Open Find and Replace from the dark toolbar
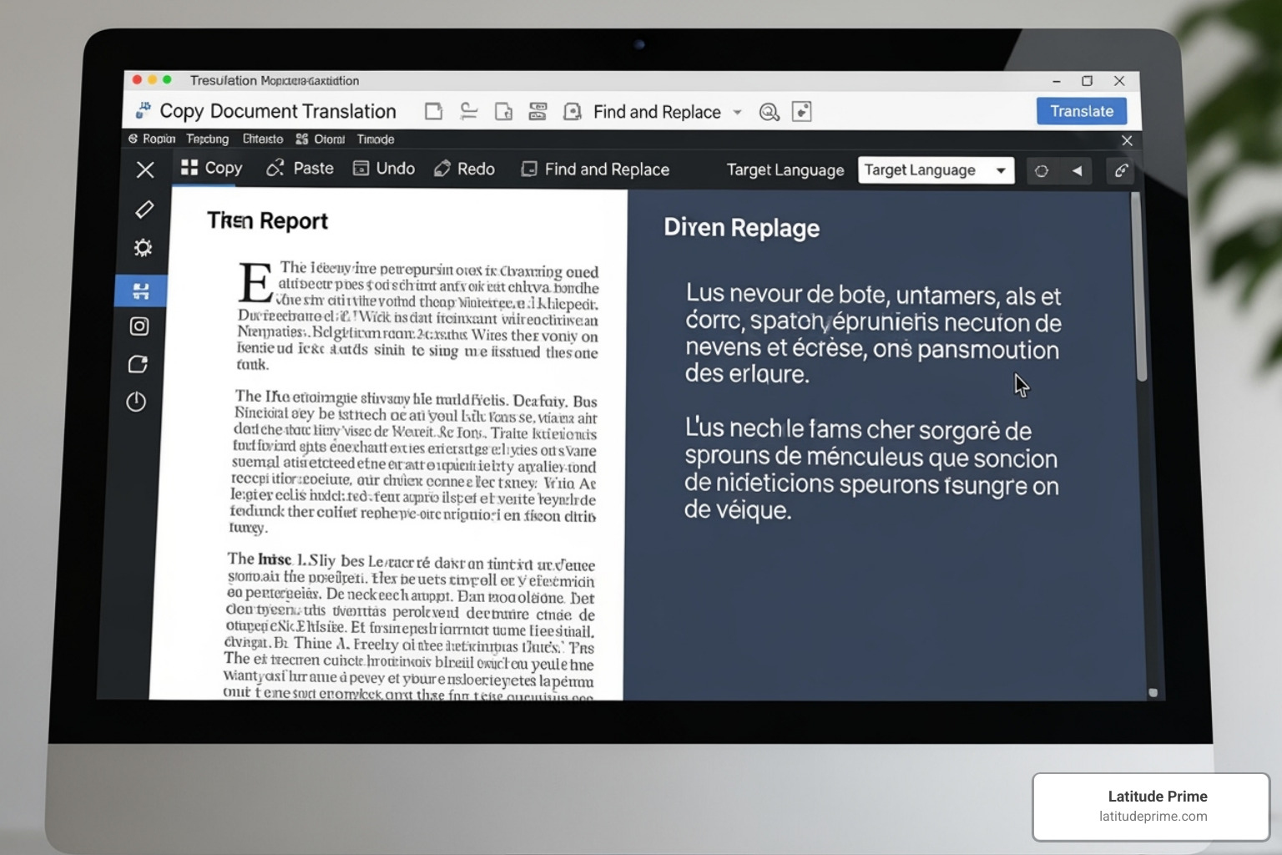The image size is (1282, 855). click(595, 169)
